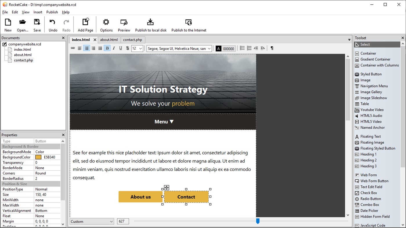Insert numbered list icon
406x228 pixels.
pyautogui.click(x=249, y=48)
